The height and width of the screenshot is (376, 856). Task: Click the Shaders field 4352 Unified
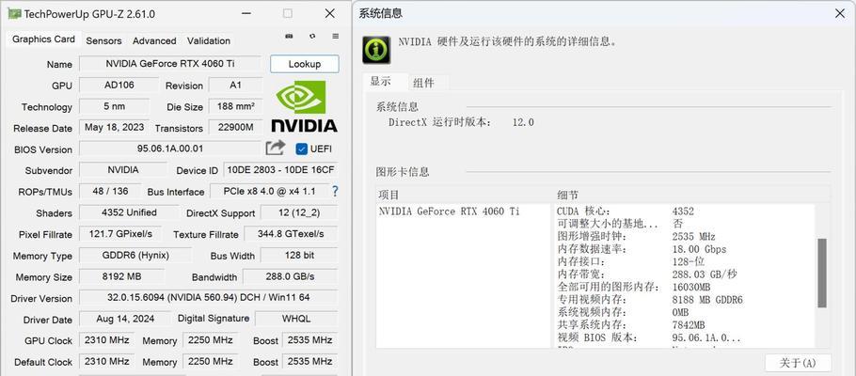(129, 212)
